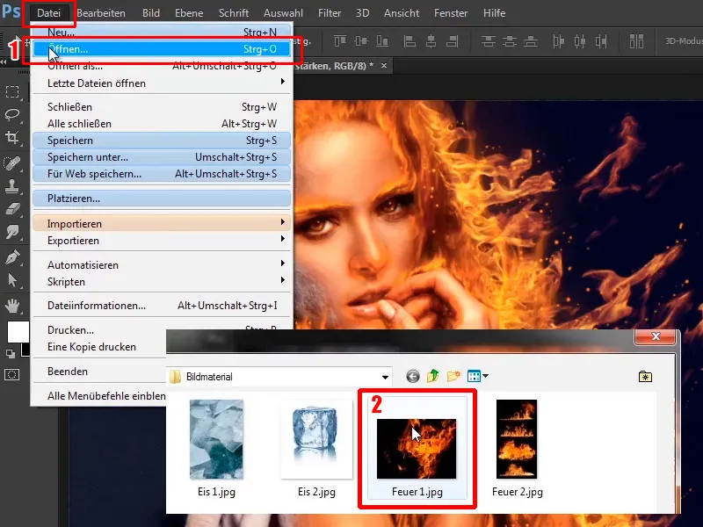Open the Filter menu
The width and height of the screenshot is (703, 527).
(x=330, y=13)
